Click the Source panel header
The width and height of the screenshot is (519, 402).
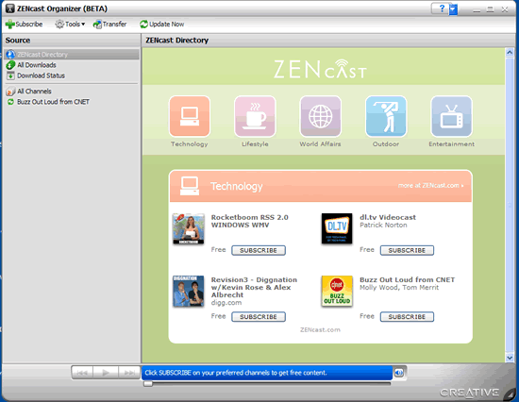[71, 41]
